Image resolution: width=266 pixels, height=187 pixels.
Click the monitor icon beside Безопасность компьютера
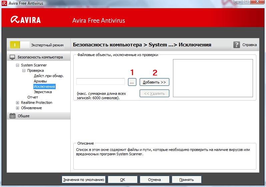[12, 57]
